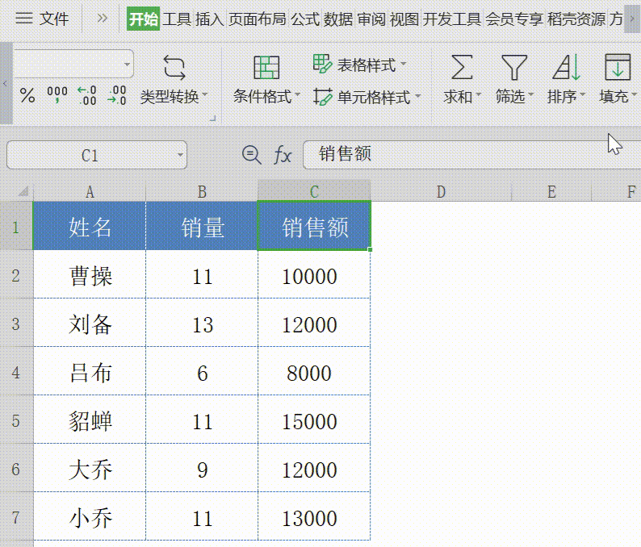Click the 排序 icon
Viewport: 641px width, 547px height.
click(567, 68)
